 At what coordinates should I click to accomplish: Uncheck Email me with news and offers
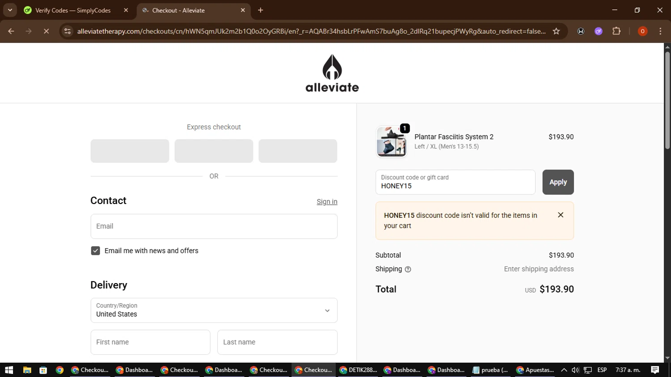coord(95,251)
